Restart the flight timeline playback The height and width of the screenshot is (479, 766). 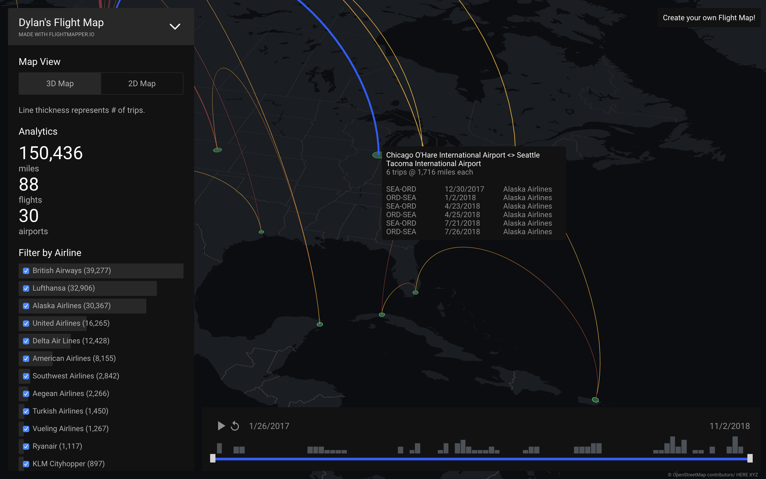[235, 426]
